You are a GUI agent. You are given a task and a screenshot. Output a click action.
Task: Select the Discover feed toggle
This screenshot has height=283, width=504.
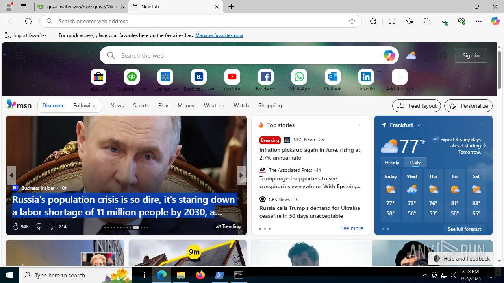click(x=53, y=105)
